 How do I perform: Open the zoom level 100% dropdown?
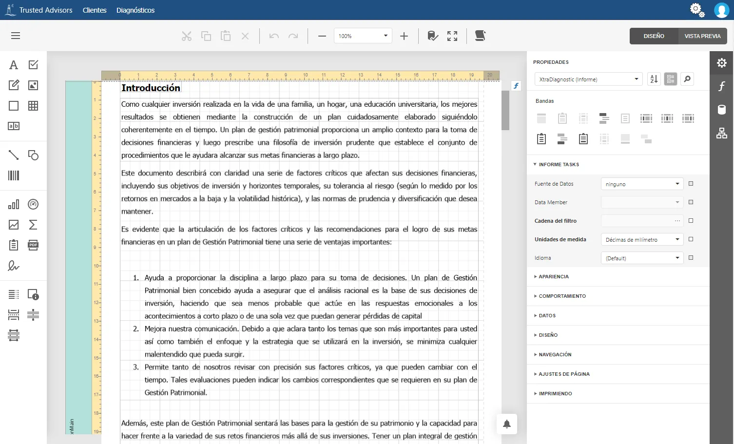pyautogui.click(x=363, y=36)
